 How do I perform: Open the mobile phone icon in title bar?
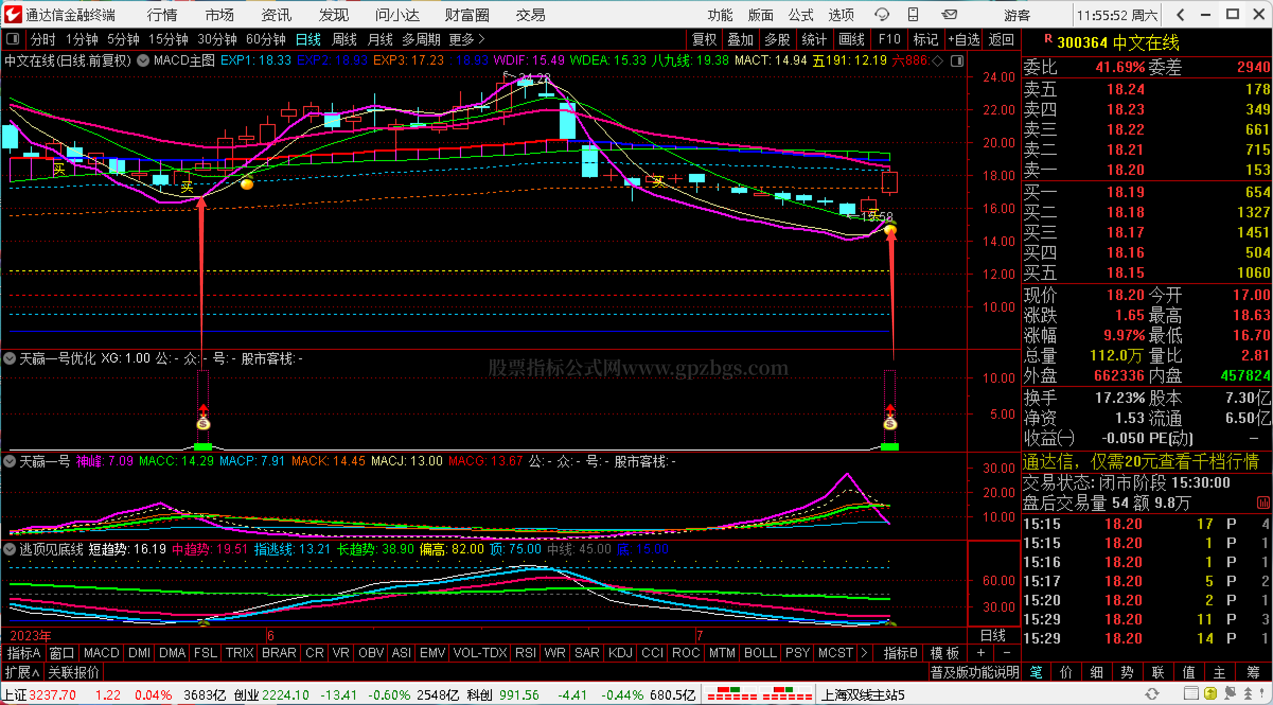coord(913,15)
